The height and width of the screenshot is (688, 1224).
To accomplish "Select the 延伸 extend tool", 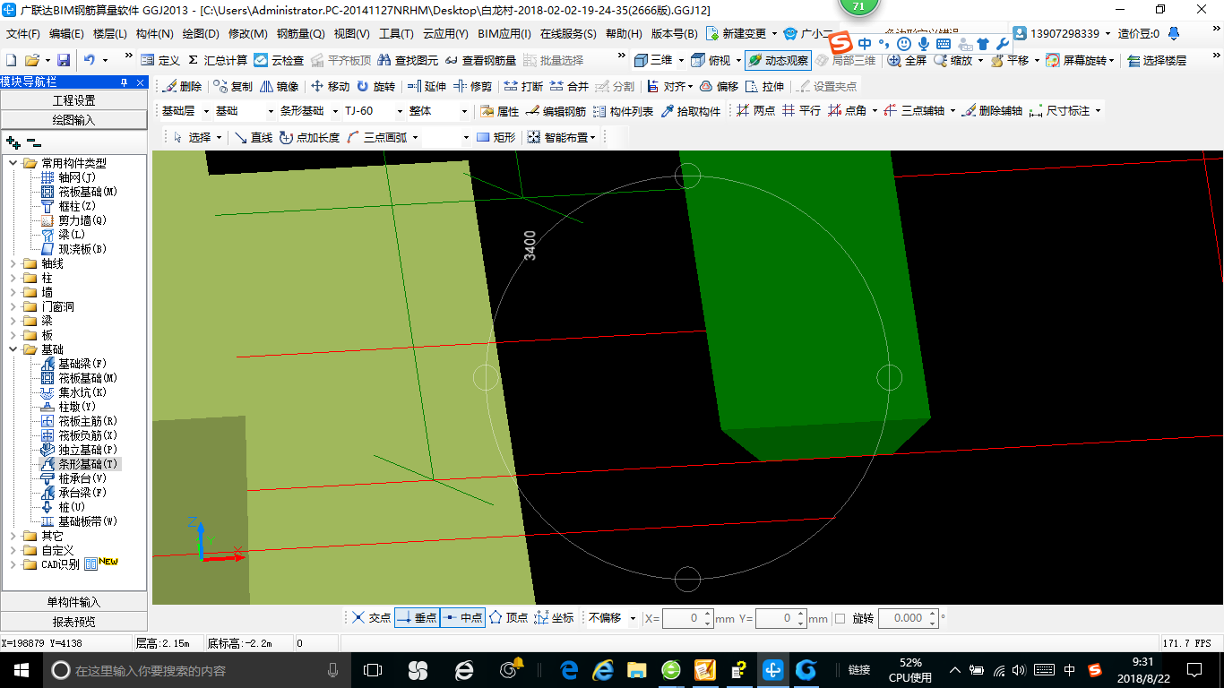I will (x=426, y=86).
